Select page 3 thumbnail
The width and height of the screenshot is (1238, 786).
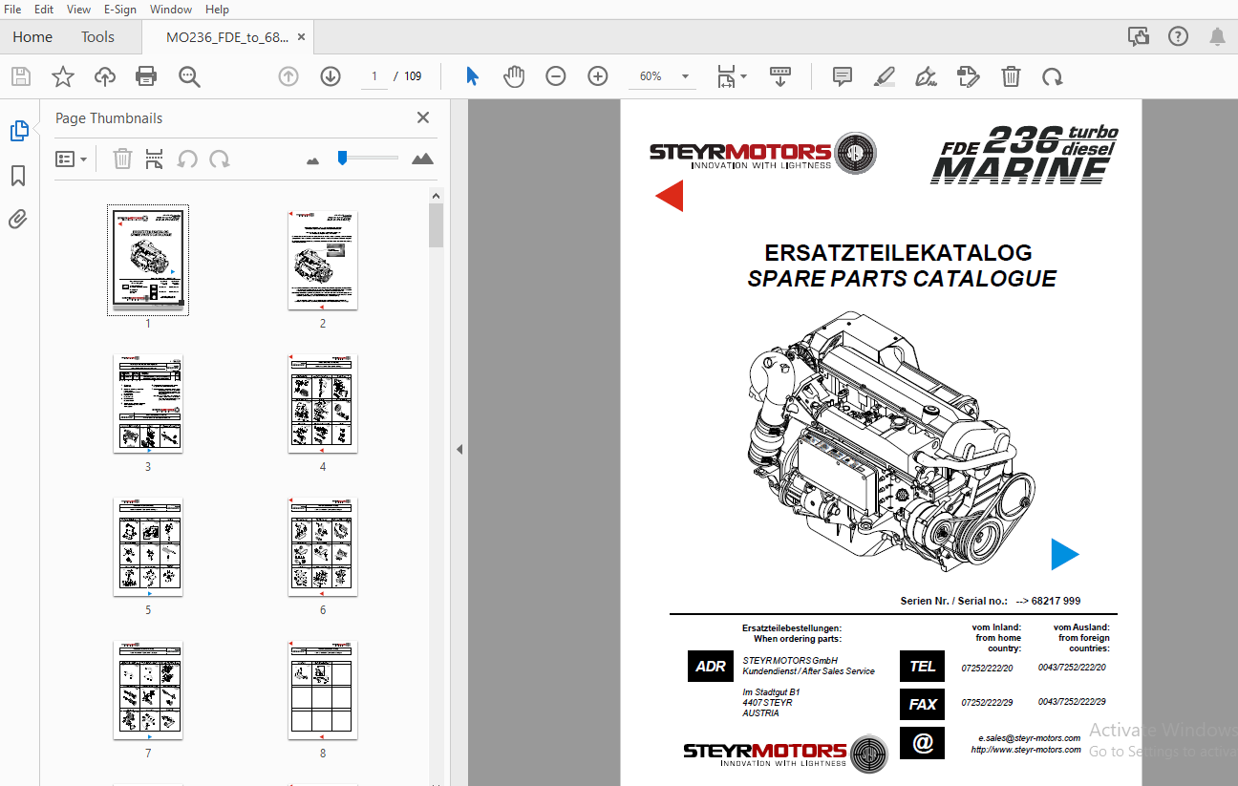148,404
